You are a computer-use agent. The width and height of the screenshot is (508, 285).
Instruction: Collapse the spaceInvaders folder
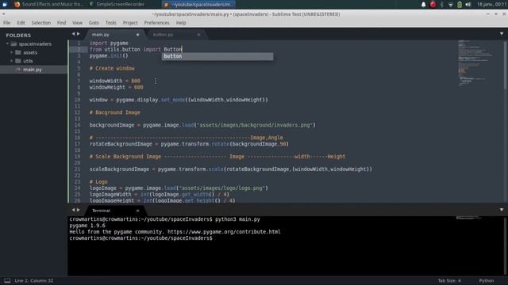[x=7, y=44]
